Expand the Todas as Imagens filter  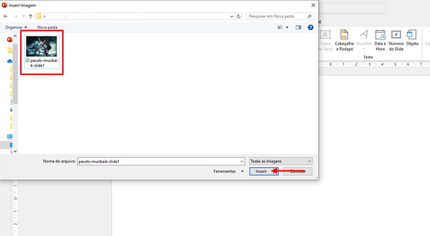pyautogui.click(x=281, y=161)
